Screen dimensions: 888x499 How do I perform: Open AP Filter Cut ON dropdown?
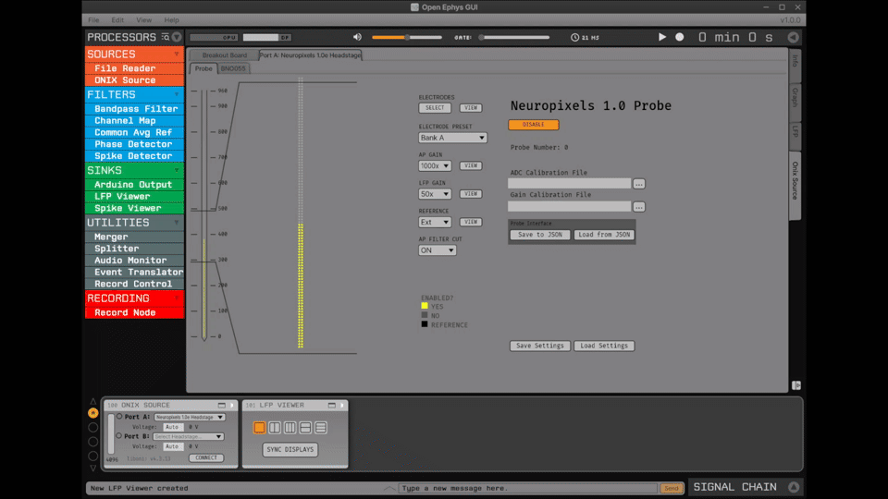click(438, 250)
